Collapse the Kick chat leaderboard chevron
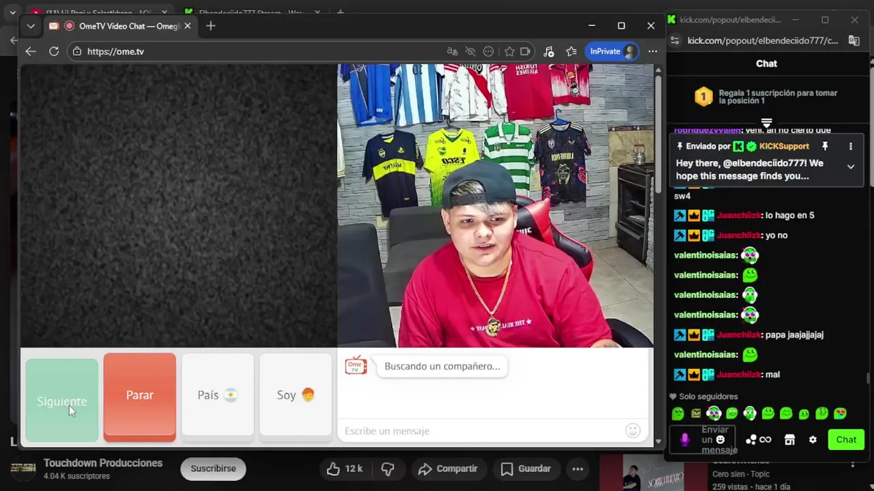The width and height of the screenshot is (874, 491). coord(766,123)
